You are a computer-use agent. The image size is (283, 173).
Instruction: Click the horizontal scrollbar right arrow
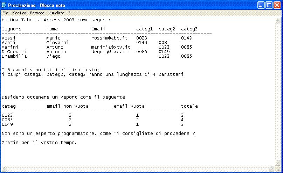tap(272, 169)
